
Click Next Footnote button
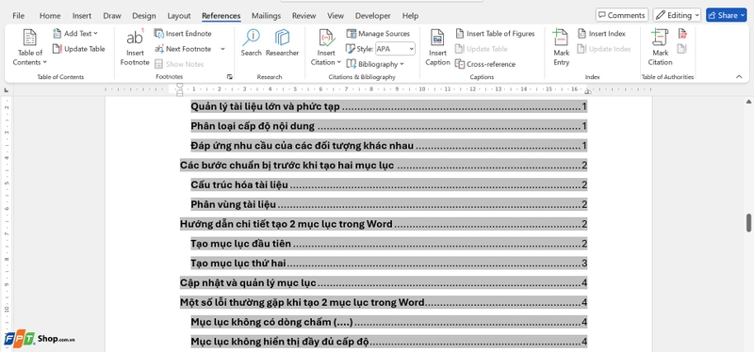[x=183, y=49]
